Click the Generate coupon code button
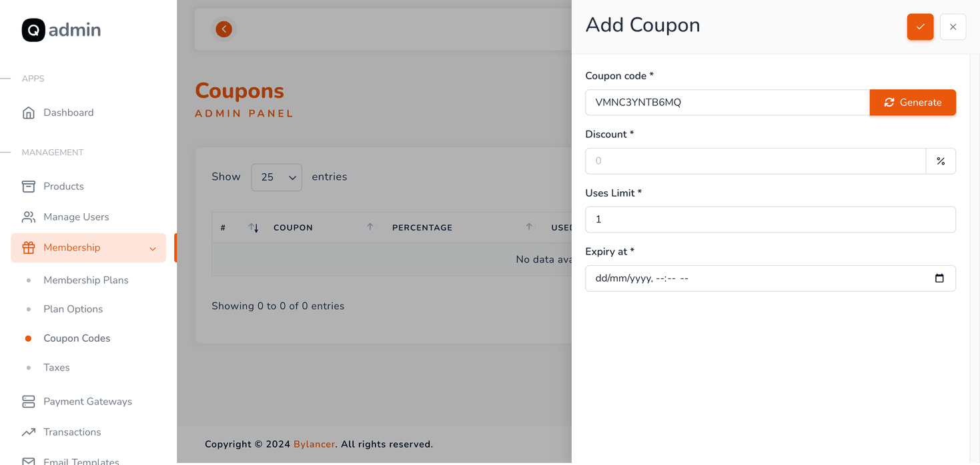980x465 pixels. point(913,103)
